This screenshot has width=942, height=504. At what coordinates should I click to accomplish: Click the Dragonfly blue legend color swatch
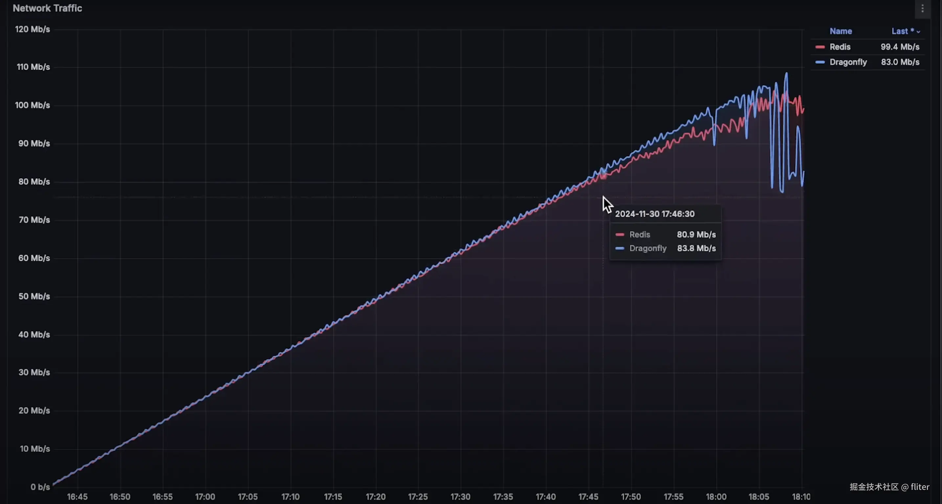tap(820, 62)
